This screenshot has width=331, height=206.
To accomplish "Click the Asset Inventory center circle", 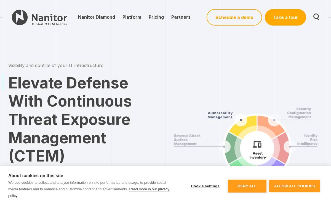I will pyautogui.click(x=257, y=148).
